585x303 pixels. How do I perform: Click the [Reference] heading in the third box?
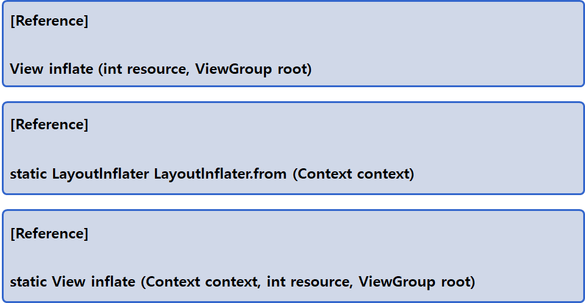point(49,233)
